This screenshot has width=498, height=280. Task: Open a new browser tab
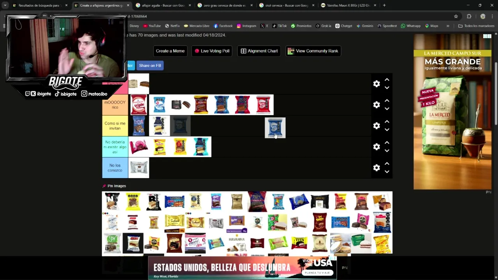(384, 5)
